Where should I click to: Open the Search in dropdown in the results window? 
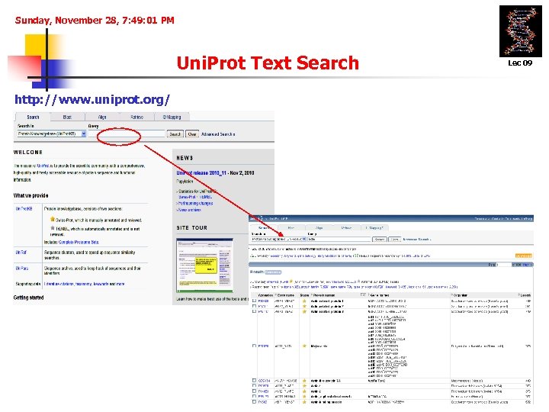coord(279,240)
